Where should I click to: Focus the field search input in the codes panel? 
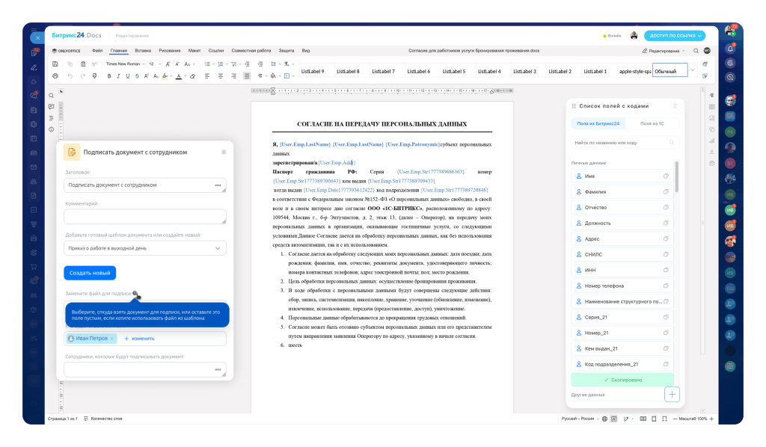624,143
